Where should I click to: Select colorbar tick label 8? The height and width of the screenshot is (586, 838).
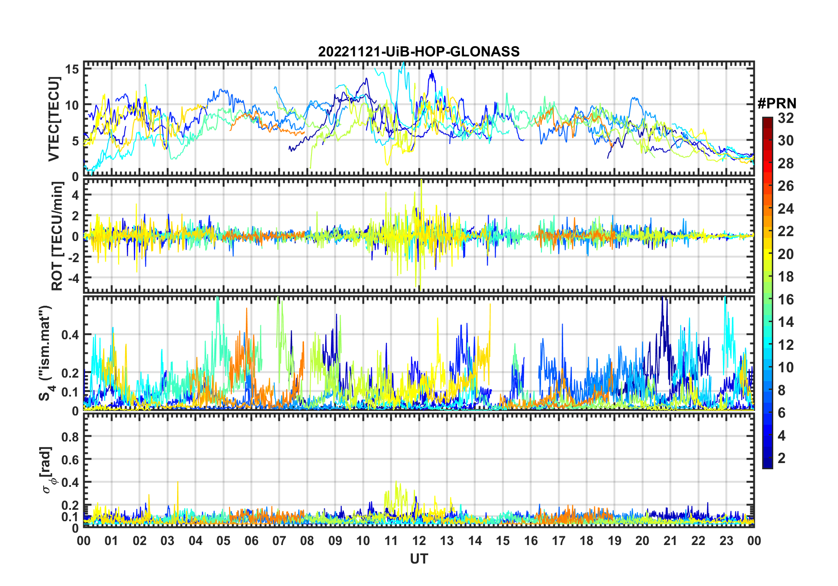tap(782, 390)
